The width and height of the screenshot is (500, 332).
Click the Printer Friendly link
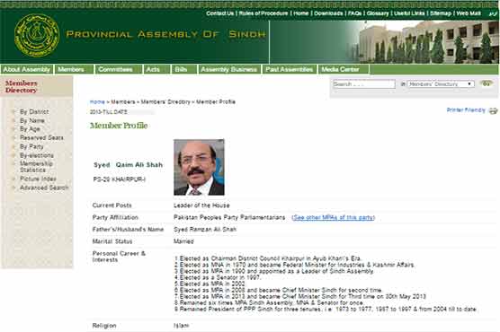(466, 110)
